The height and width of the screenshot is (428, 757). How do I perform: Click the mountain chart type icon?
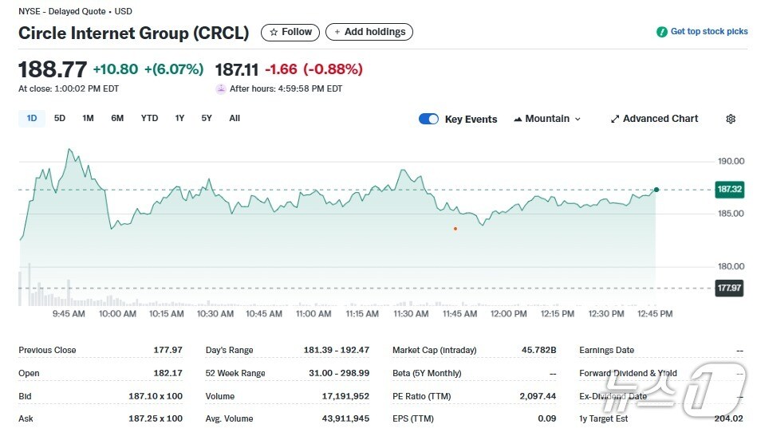pyautogui.click(x=518, y=119)
